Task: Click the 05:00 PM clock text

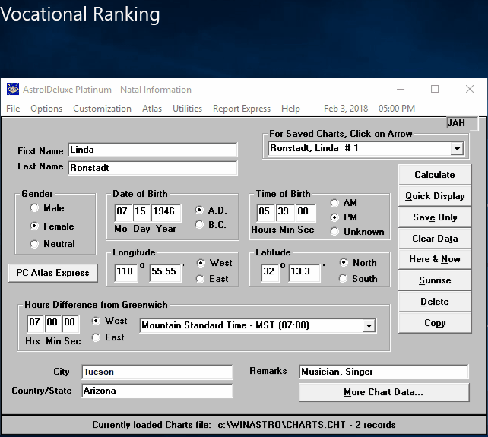Action: coord(397,109)
